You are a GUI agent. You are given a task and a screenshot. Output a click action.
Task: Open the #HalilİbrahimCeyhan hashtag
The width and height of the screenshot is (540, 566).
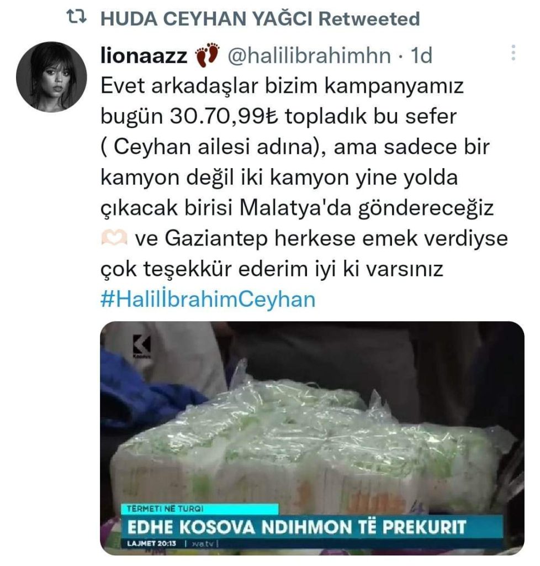pyautogui.click(x=208, y=299)
